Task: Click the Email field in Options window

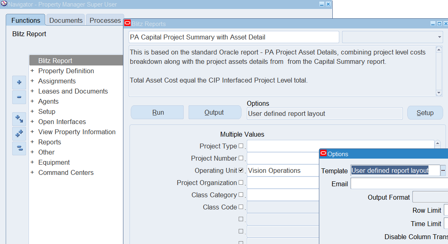Action: tap(399, 184)
